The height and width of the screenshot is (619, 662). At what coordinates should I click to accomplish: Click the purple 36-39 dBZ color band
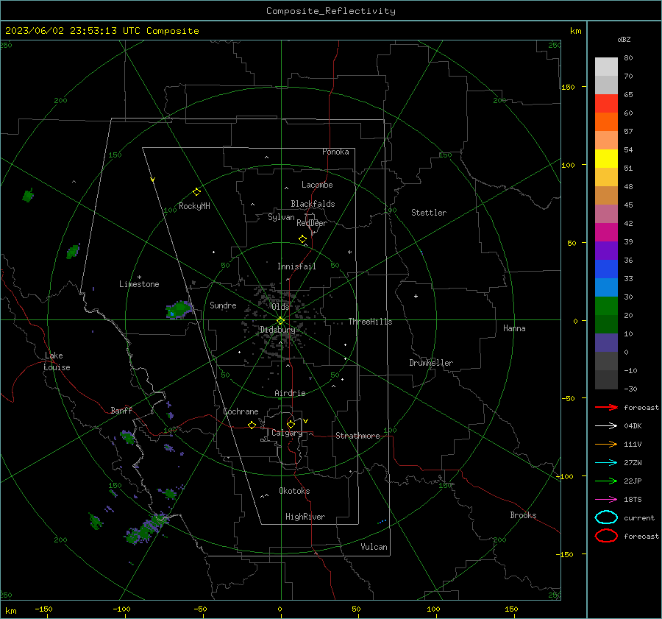pyautogui.click(x=606, y=250)
